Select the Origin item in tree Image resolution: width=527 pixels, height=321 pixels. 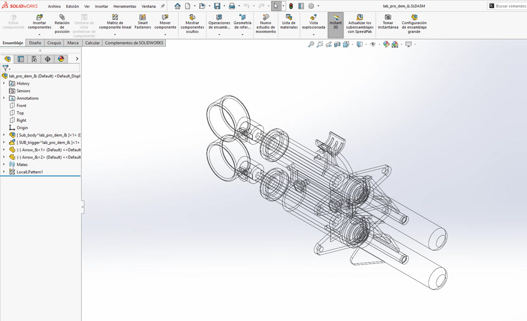[x=22, y=128]
